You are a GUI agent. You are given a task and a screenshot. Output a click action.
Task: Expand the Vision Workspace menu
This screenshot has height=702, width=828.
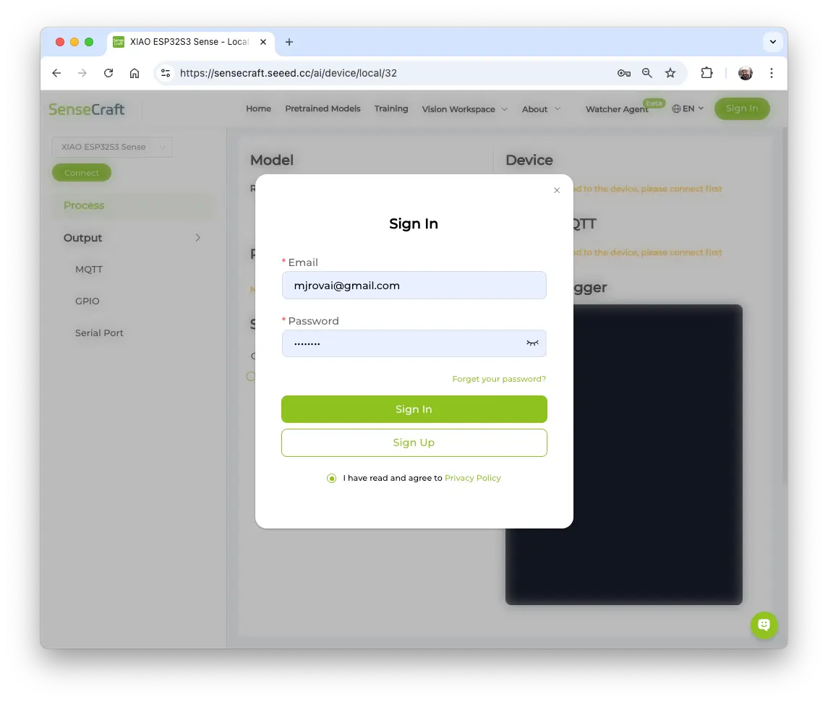pos(464,109)
